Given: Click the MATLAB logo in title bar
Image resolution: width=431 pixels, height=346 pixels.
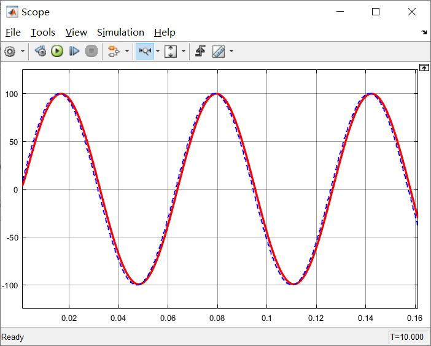Looking at the screenshot, I should (12, 12).
